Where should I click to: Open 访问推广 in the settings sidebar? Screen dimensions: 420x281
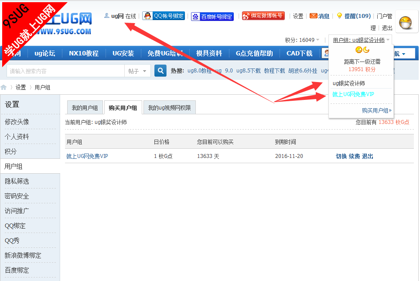[17, 211]
